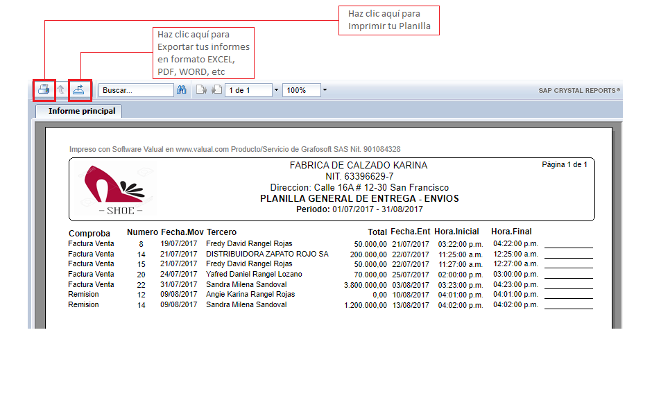Click the Angie Karina Rangel Rojas entry
The image size is (652, 407).
pyautogui.click(x=250, y=294)
